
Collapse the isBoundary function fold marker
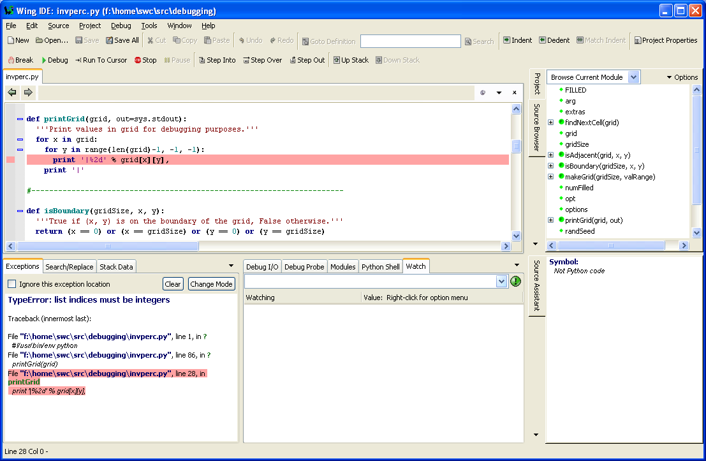20,211
